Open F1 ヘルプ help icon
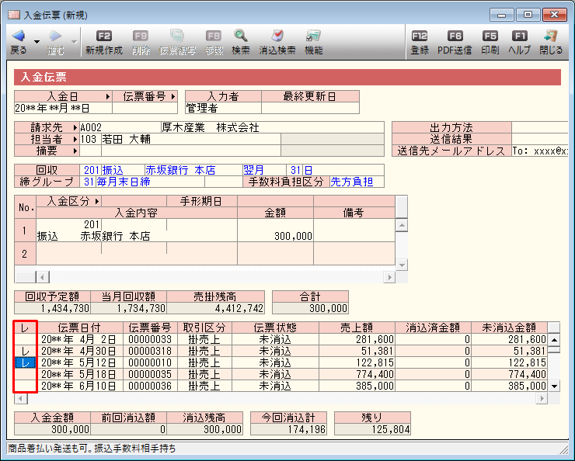 (x=520, y=36)
